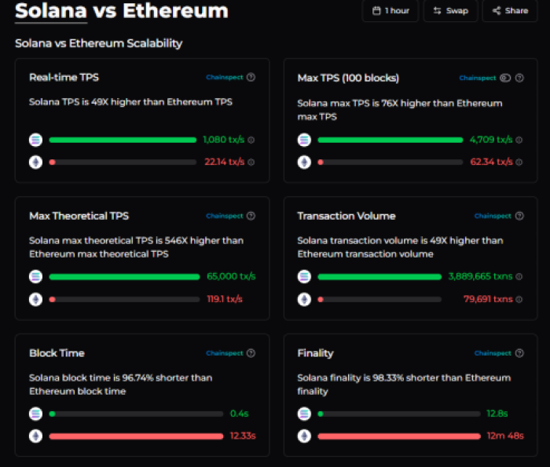Click the 119.1 tx/s value
Screen dimensions: 550x467
tap(225, 299)
